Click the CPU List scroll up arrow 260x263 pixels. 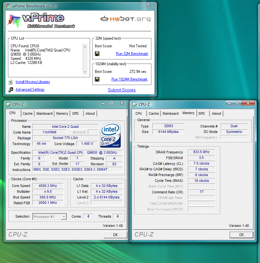(x=85, y=46)
